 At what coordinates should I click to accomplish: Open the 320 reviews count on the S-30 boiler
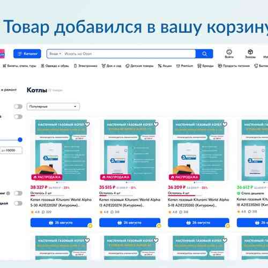(47, 212)
